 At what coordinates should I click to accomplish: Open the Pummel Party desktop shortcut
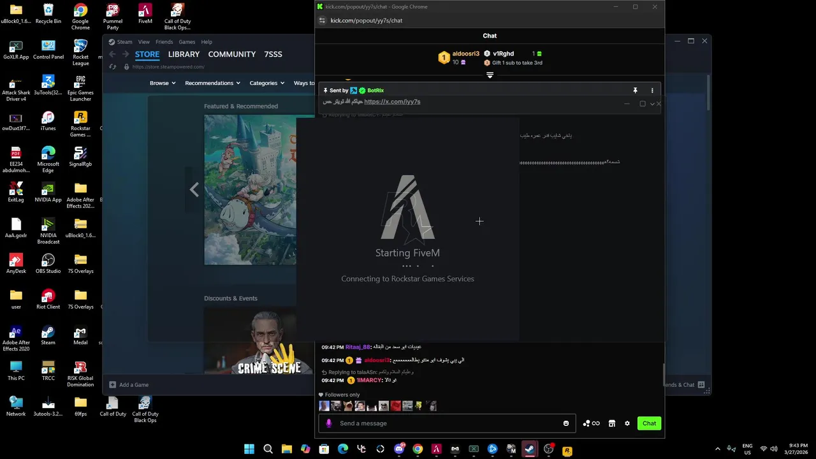point(113,17)
